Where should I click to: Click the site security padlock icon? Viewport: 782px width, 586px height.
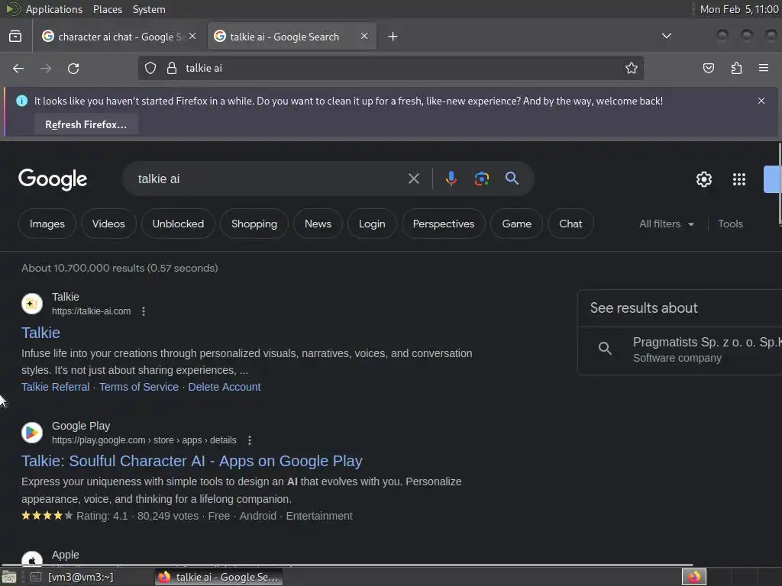click(x=172, y=68)
